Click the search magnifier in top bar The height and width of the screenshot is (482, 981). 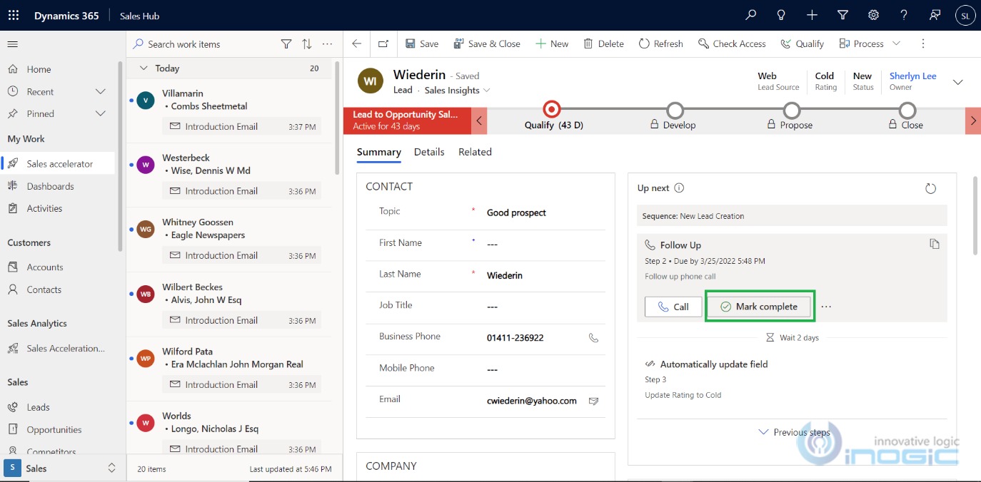pos(750,15)
